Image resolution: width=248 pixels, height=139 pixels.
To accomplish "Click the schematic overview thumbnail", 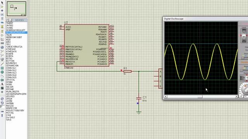I will (16, 8).
